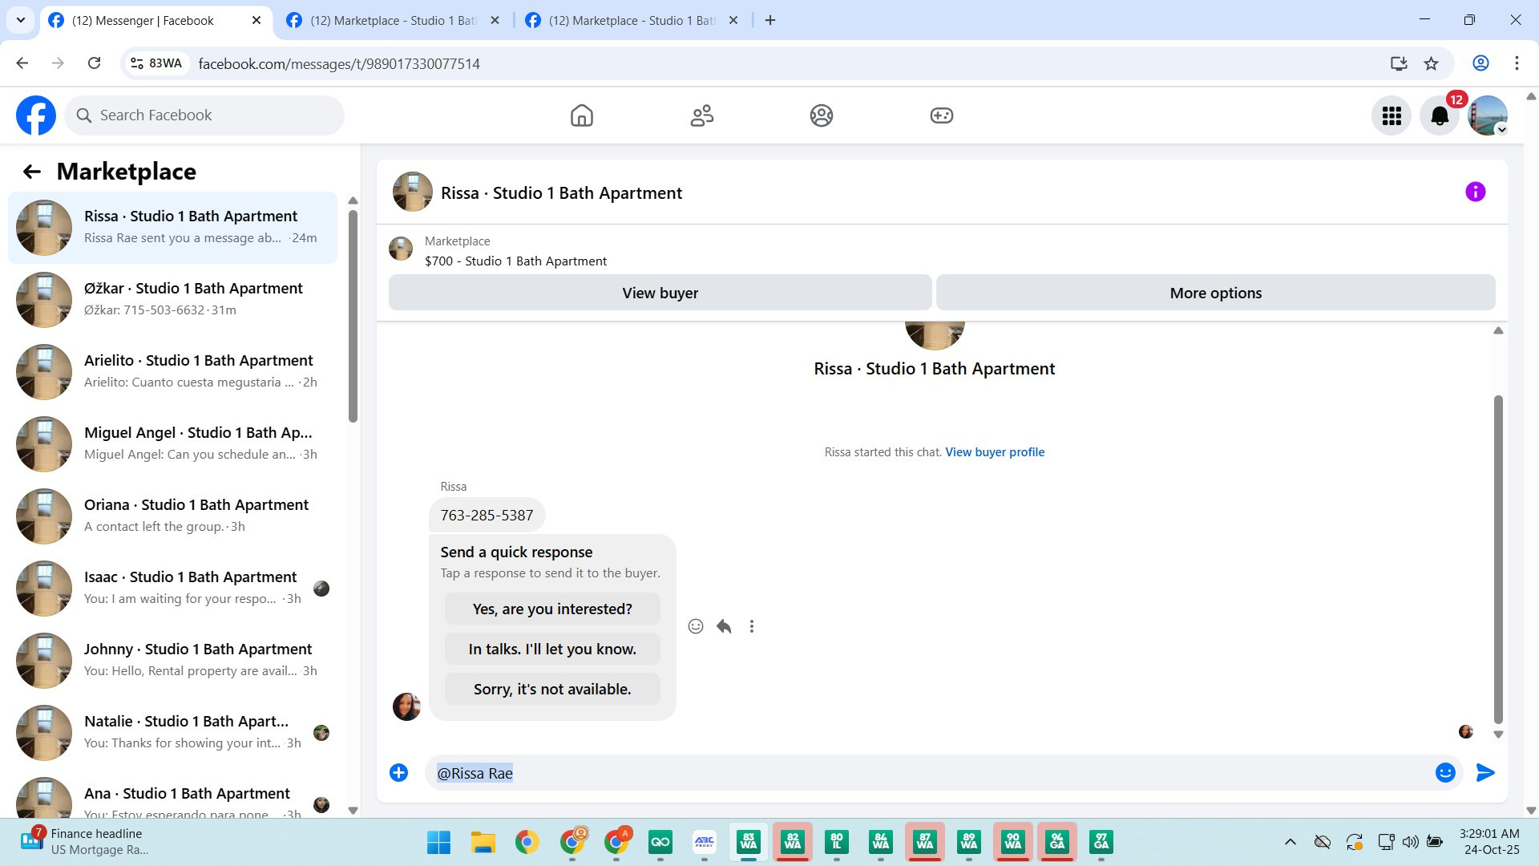Open the Groups icon in top navigation
This screenshot has width=1539, height=866.
(x=822, y=115)
